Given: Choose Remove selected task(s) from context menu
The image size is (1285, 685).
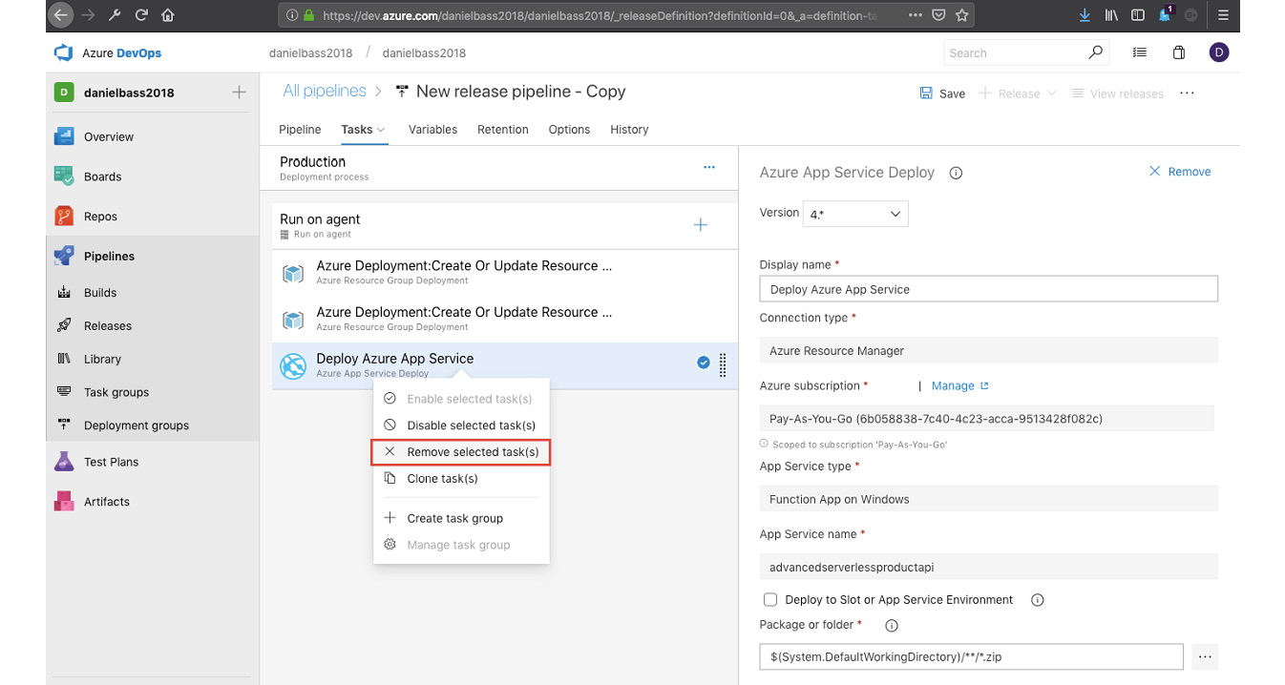Looking at the screenshot, I should 461,452.
